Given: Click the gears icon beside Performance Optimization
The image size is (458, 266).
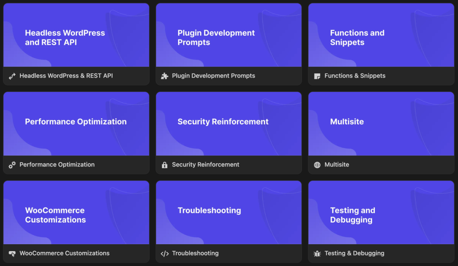Looking at the screenshot, I should click(12, 165).
